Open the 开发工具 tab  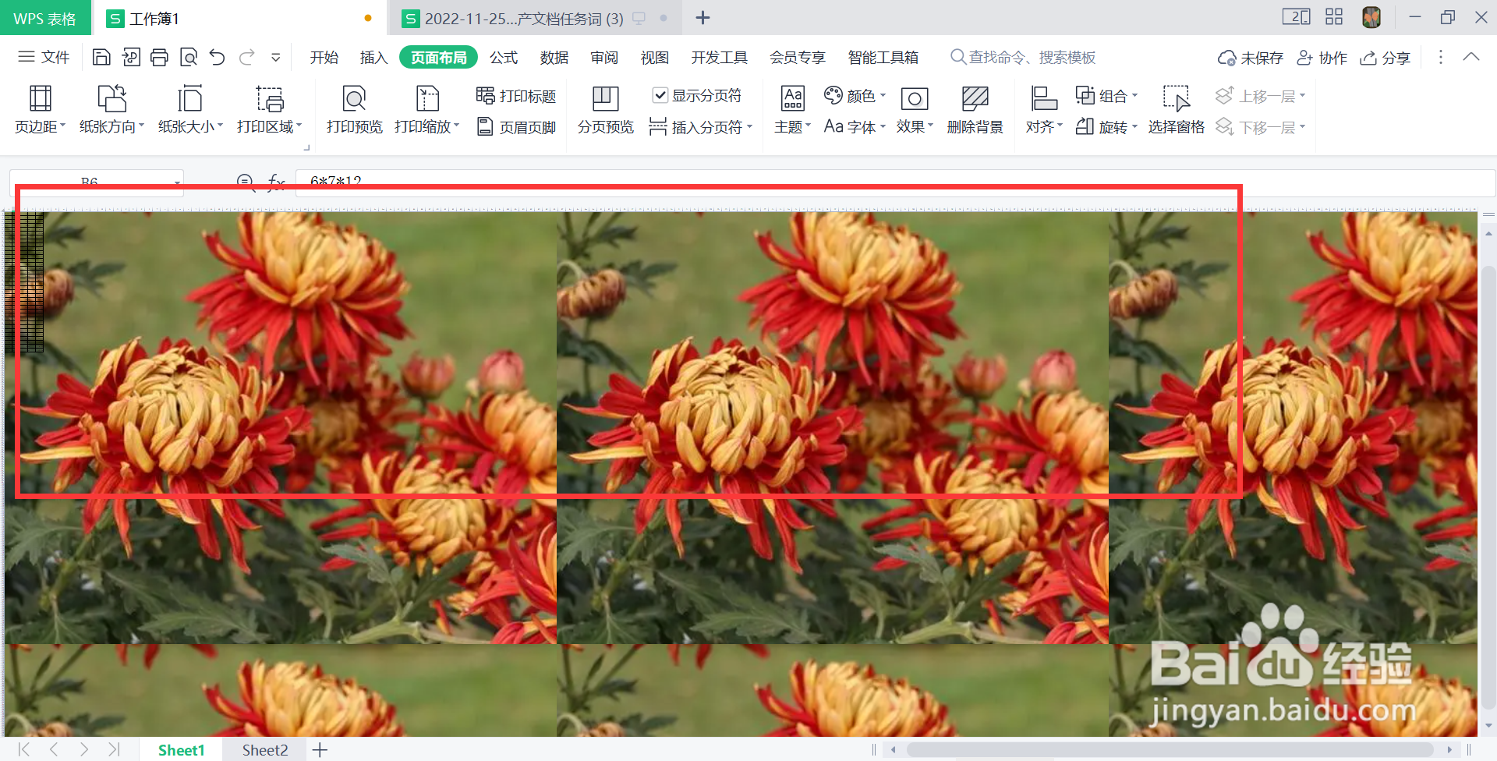tap(719, 58)
